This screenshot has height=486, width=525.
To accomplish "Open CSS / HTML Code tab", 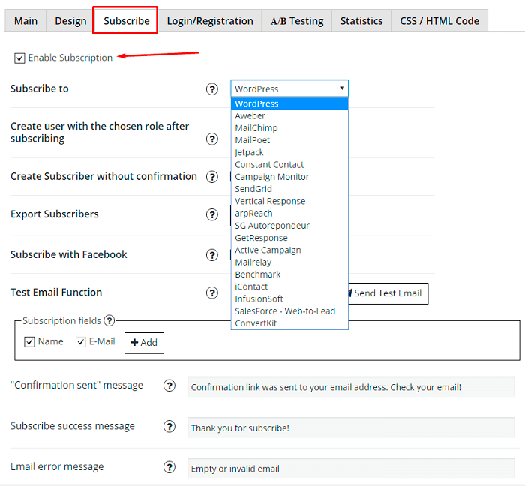I will click(439, 21).
